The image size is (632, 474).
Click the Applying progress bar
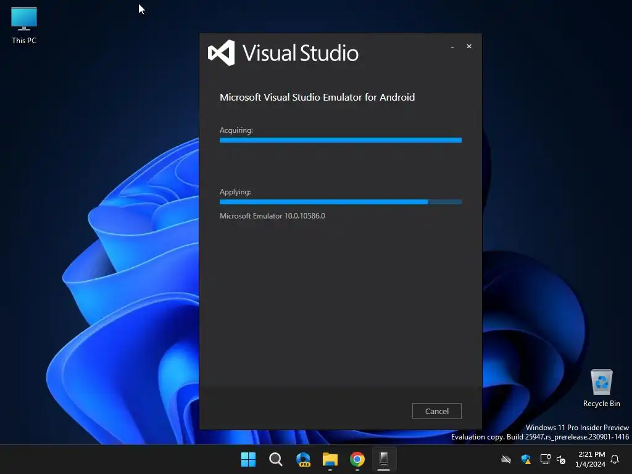point(341,202)
